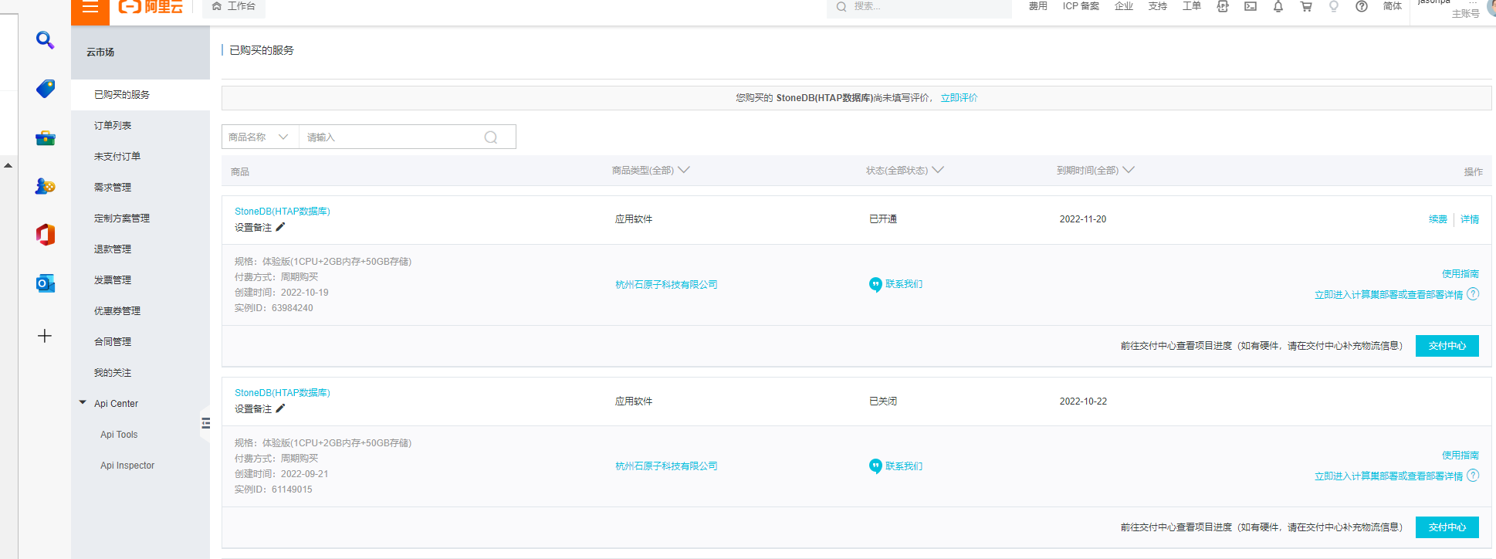Open the help question-mark icon in the top bar
1496x559 pixels.
pos(1362,6)
